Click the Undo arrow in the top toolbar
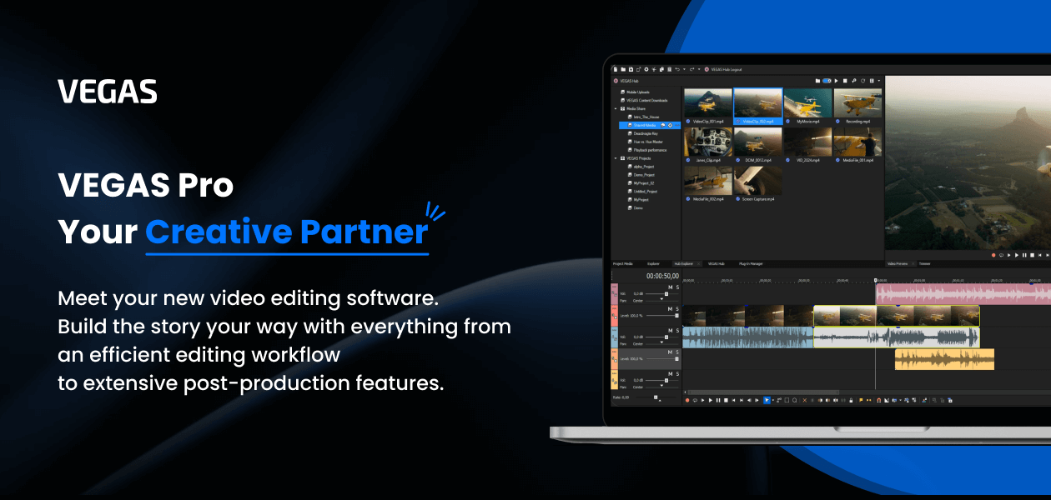Screen dimensions: 1051x500 (676, 69)
